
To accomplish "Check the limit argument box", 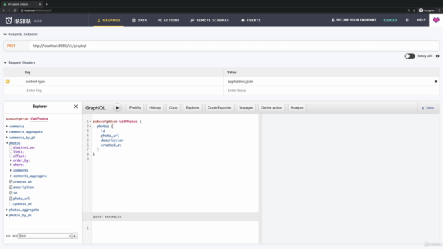I will [11, 151].
